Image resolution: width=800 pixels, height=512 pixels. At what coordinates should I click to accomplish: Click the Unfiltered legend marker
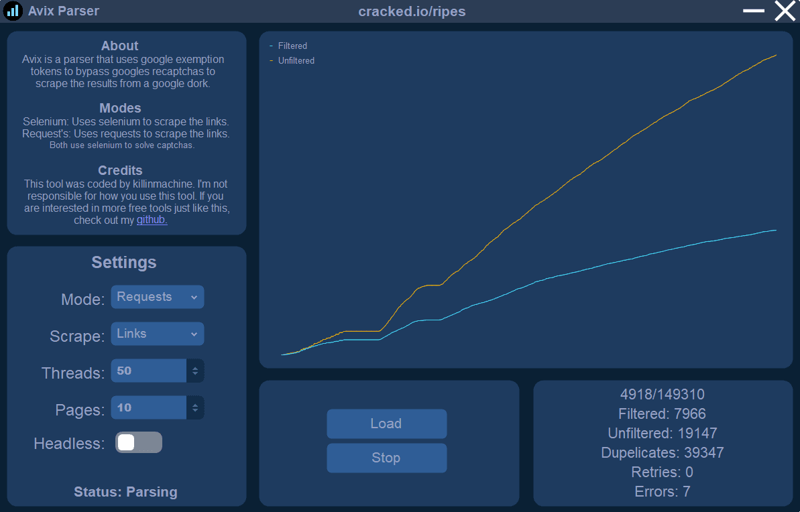coord(272,61)
